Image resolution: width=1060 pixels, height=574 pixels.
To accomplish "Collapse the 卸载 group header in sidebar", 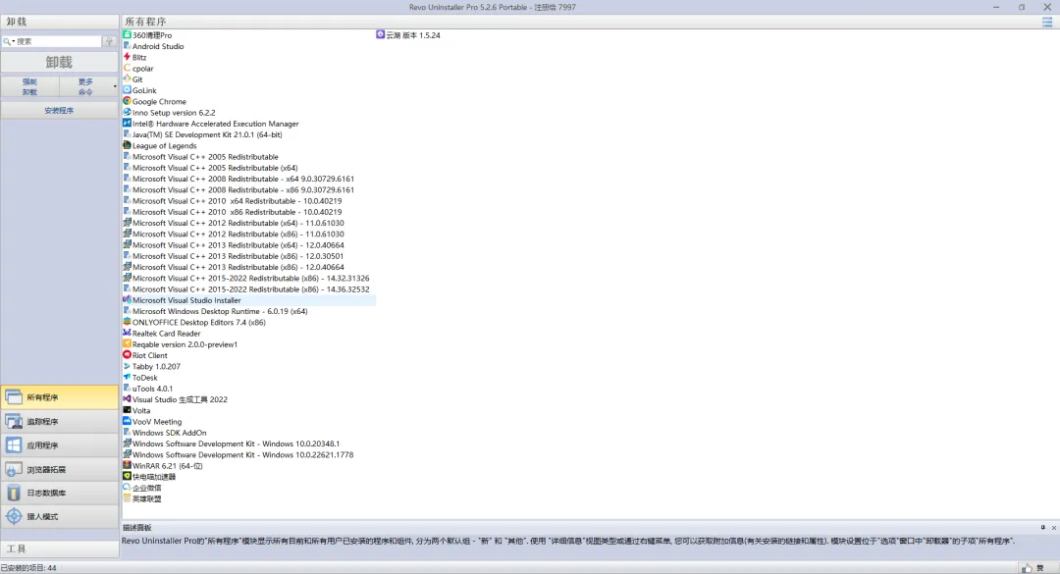I will pos(60,22).
